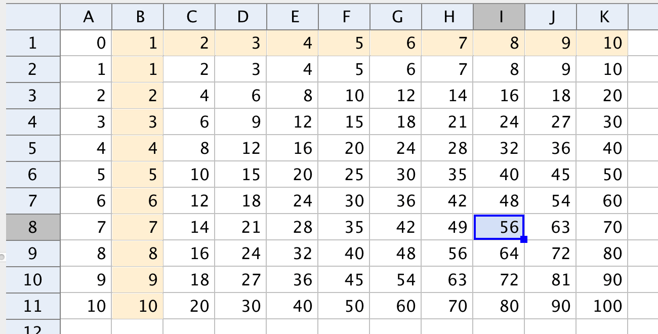
Task: Select the cell containing 64
Action: click(499, 254)
